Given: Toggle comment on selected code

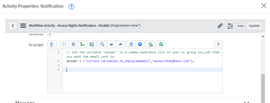Looking at the screenshot, I should coord(64,44).
